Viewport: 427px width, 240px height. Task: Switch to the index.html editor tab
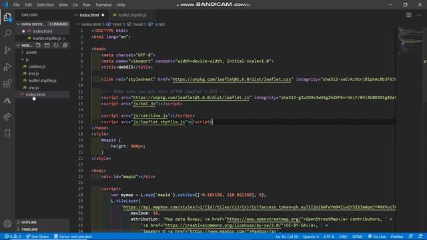(89, 15)
